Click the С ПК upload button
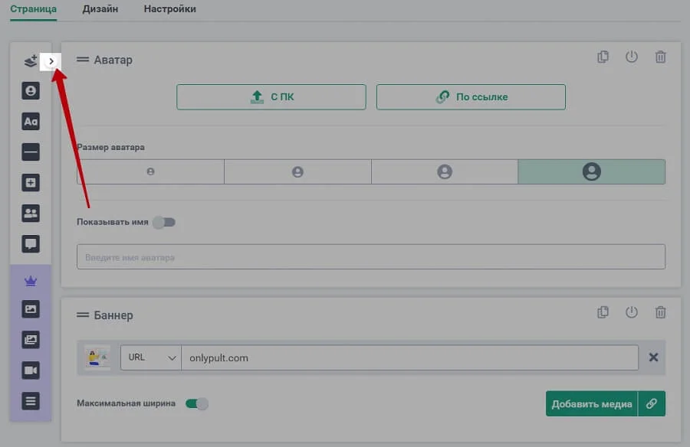The width and height of the screenshot is (690, 447). click(x=271, y=97)
